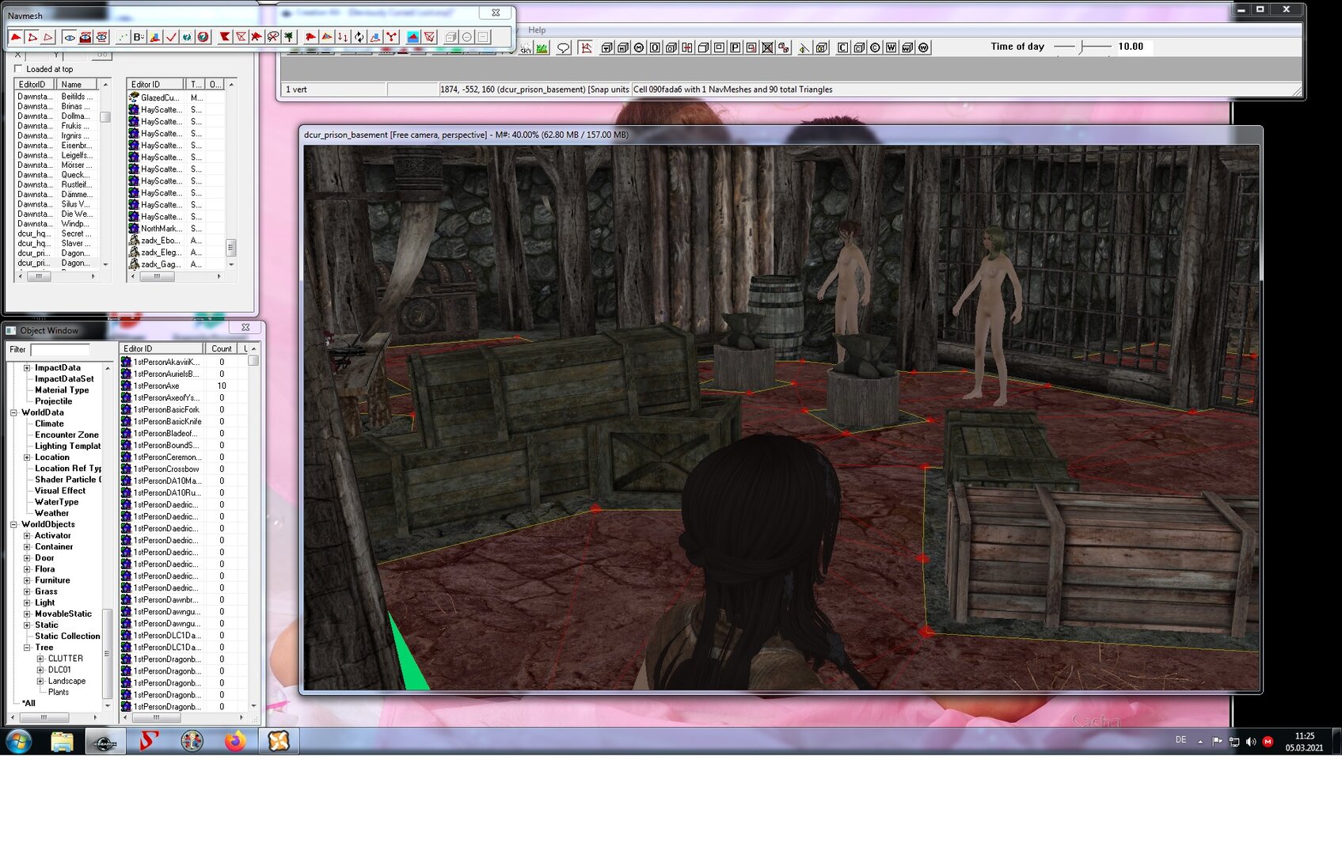Click the circled 'C' toolbar icon
This screenshot has height=855, width=1342.
875,48
